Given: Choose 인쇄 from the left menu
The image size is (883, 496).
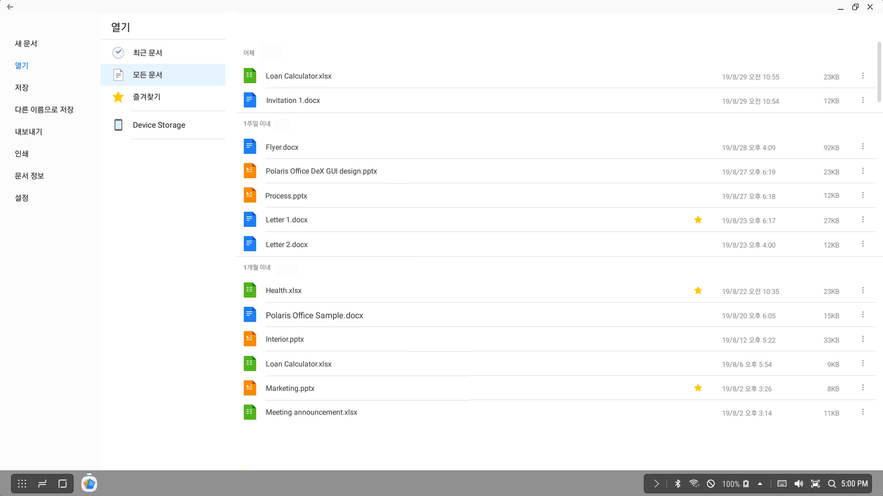Looking at the screenshot, I should (x=22, y=154).
